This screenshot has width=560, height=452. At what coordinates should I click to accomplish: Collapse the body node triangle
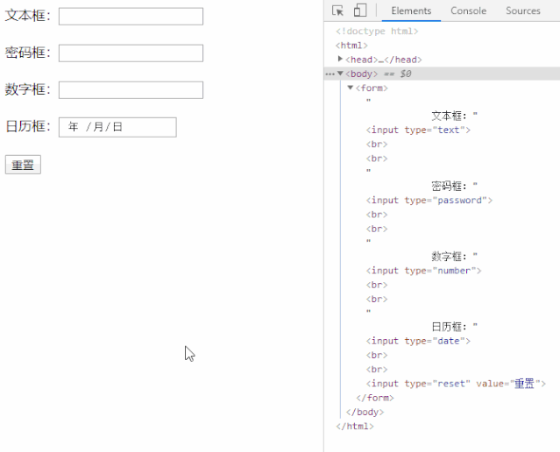[x=340, y=74]
